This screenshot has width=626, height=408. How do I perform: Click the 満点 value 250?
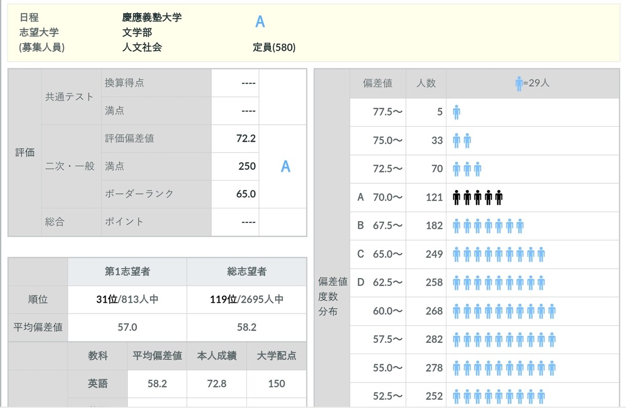(247, 166)
